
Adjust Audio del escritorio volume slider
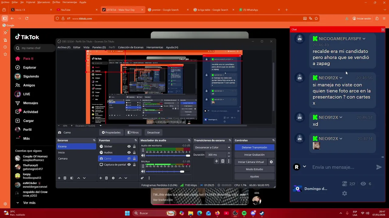coord(168,156)
